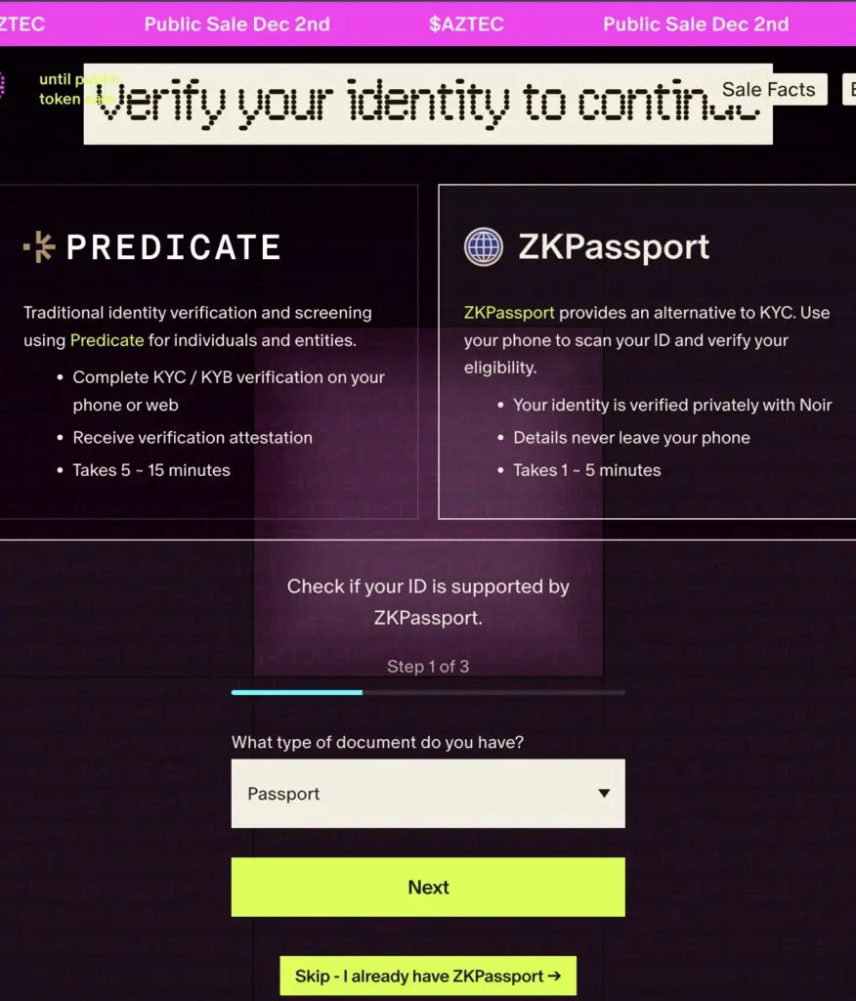Click the Sale Facts menu item
Viewport: 856px width, 1001px height.
pos(769,89)
